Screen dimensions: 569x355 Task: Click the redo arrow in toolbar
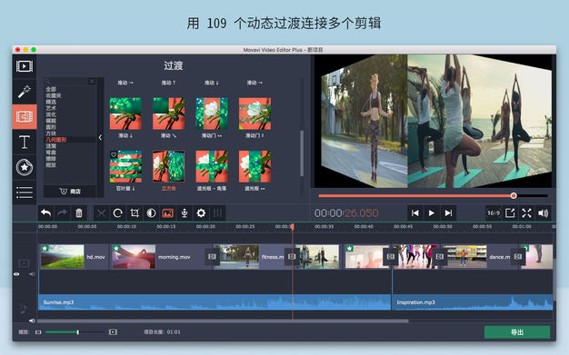63,213
